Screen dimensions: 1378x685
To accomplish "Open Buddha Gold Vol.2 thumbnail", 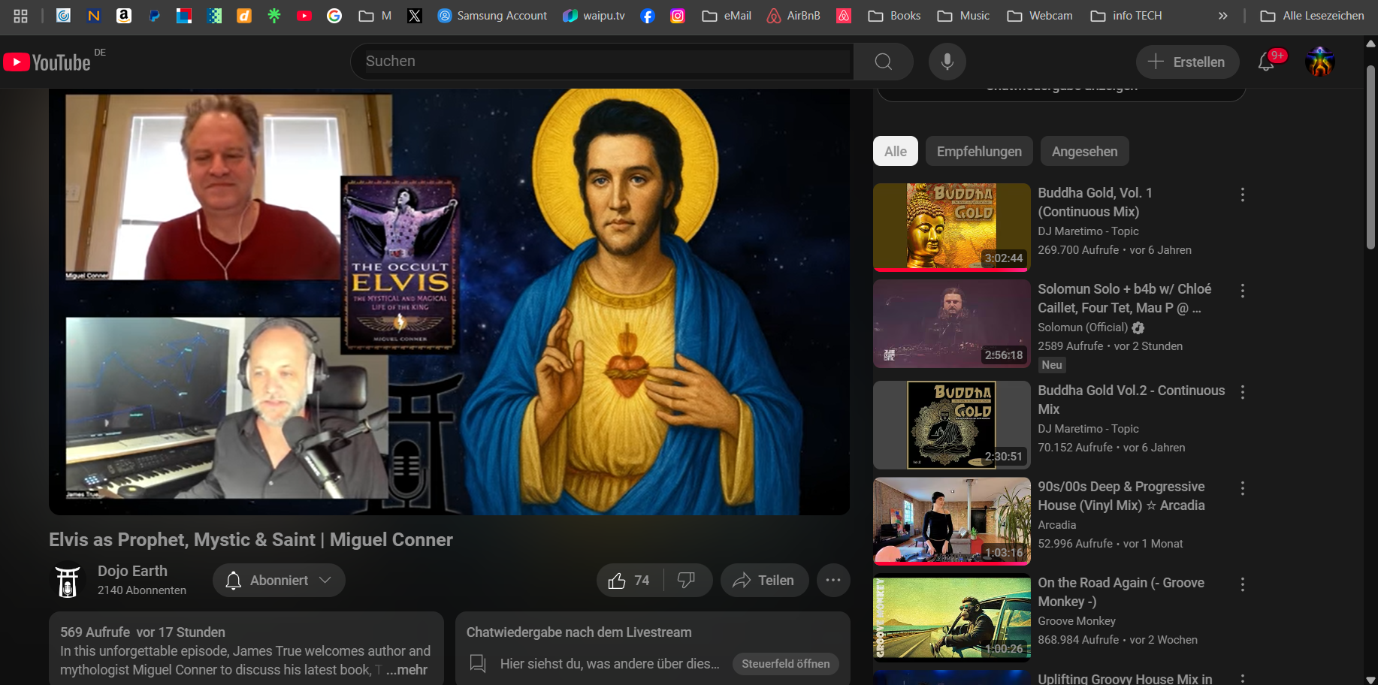I will click(951, 425).
